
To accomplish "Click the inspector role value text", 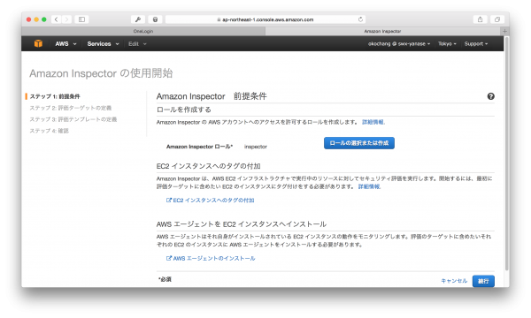I will pyautogui.click(x=256, y=147).
